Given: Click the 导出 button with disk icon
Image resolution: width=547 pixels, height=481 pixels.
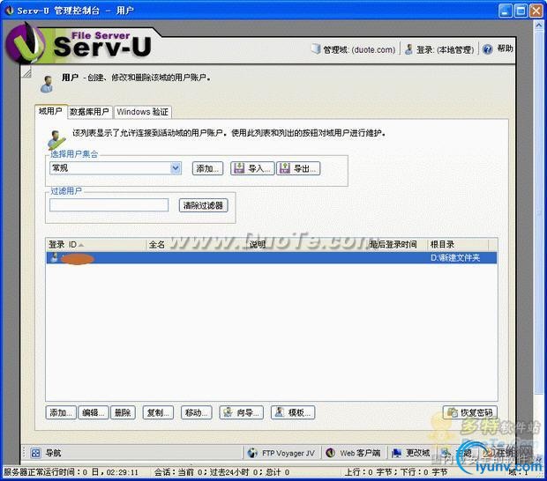Looking at the screenshot, I should click(x=298, y=168).
